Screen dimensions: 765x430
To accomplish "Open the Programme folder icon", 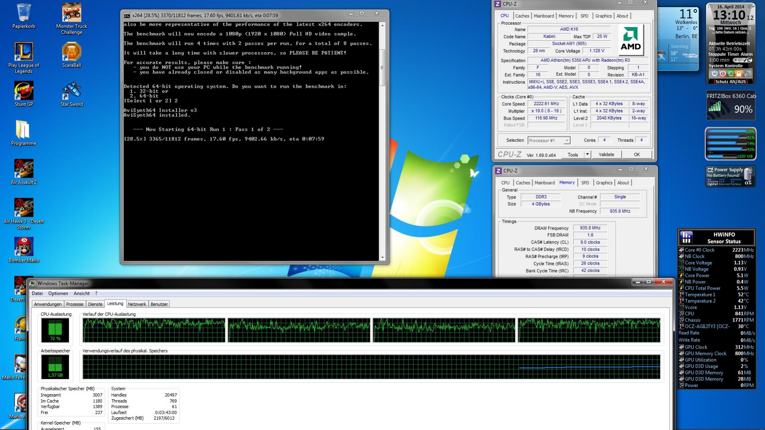I will pyautogui.click(x=24, y=133).
